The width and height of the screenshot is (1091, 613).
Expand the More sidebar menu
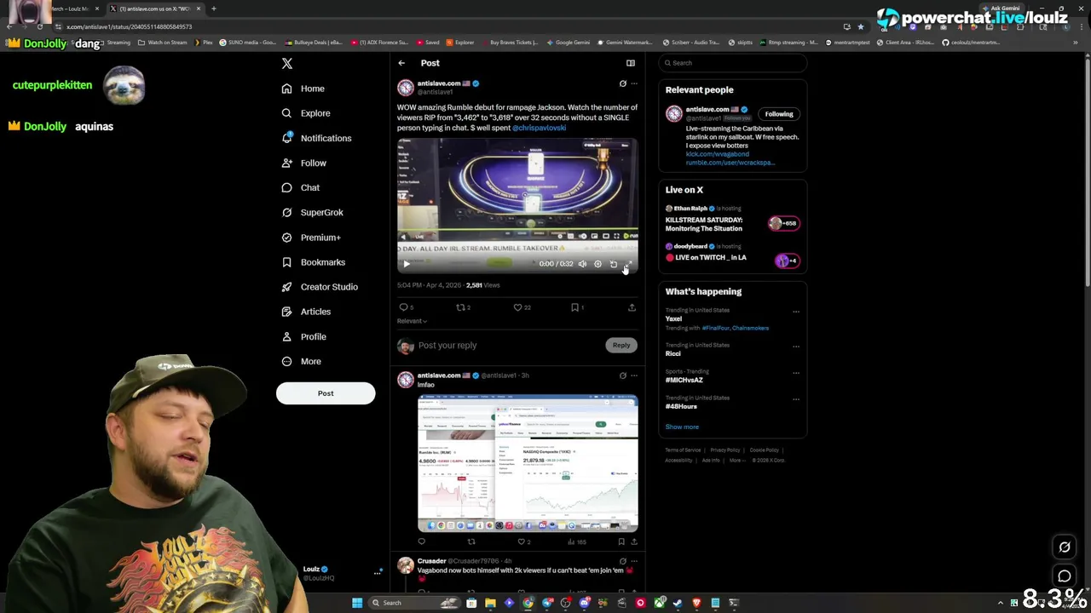[x=301, y=361]
